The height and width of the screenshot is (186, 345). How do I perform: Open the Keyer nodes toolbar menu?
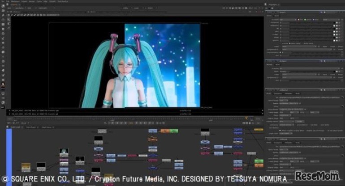coord(3,38)
